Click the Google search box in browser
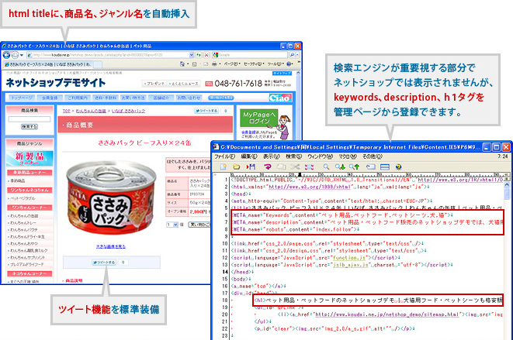The width and height of the screenshot is (513, 340). point(251,55)
